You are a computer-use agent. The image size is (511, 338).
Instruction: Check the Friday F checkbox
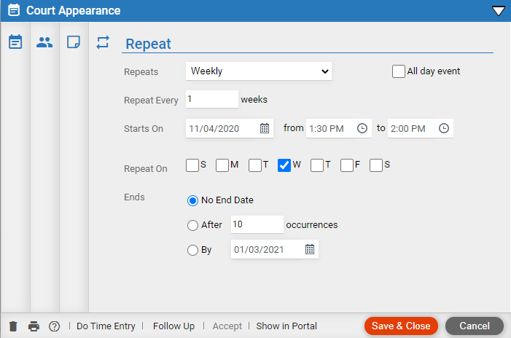point(347,165)
